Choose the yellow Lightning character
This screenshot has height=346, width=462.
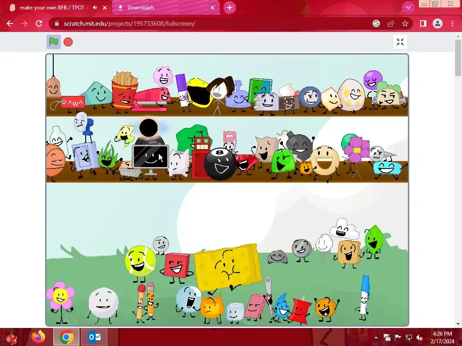click(x=125, y=135)
